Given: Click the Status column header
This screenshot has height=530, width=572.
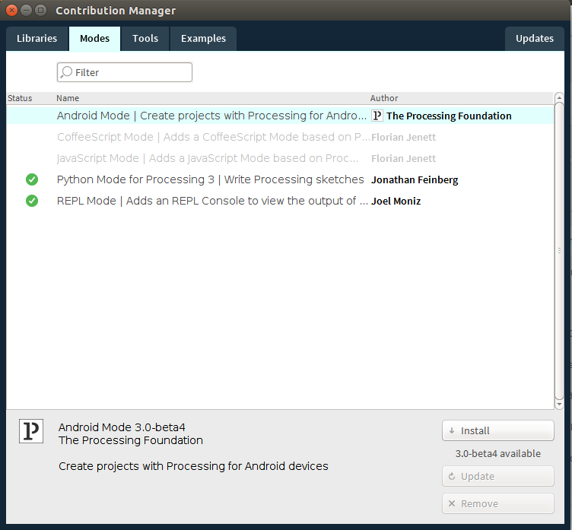Looking at the screenshot, I should [20, 98].
